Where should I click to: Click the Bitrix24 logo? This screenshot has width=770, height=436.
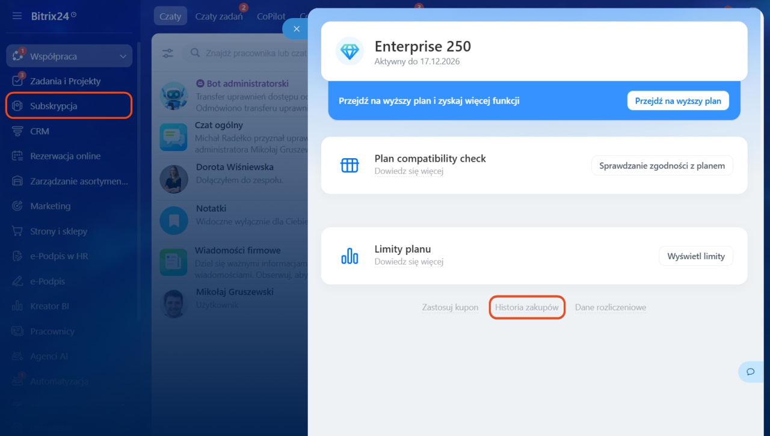54,16
